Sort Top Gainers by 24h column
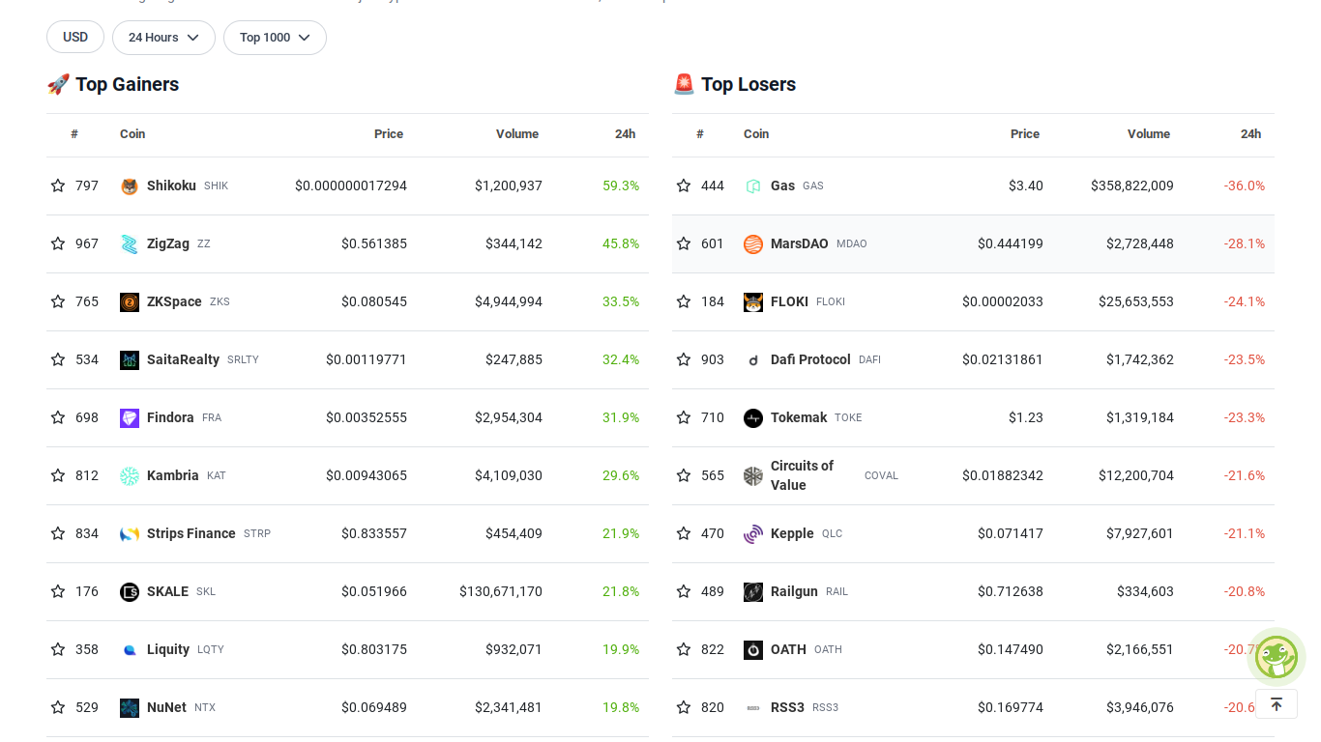 point(625,134)
